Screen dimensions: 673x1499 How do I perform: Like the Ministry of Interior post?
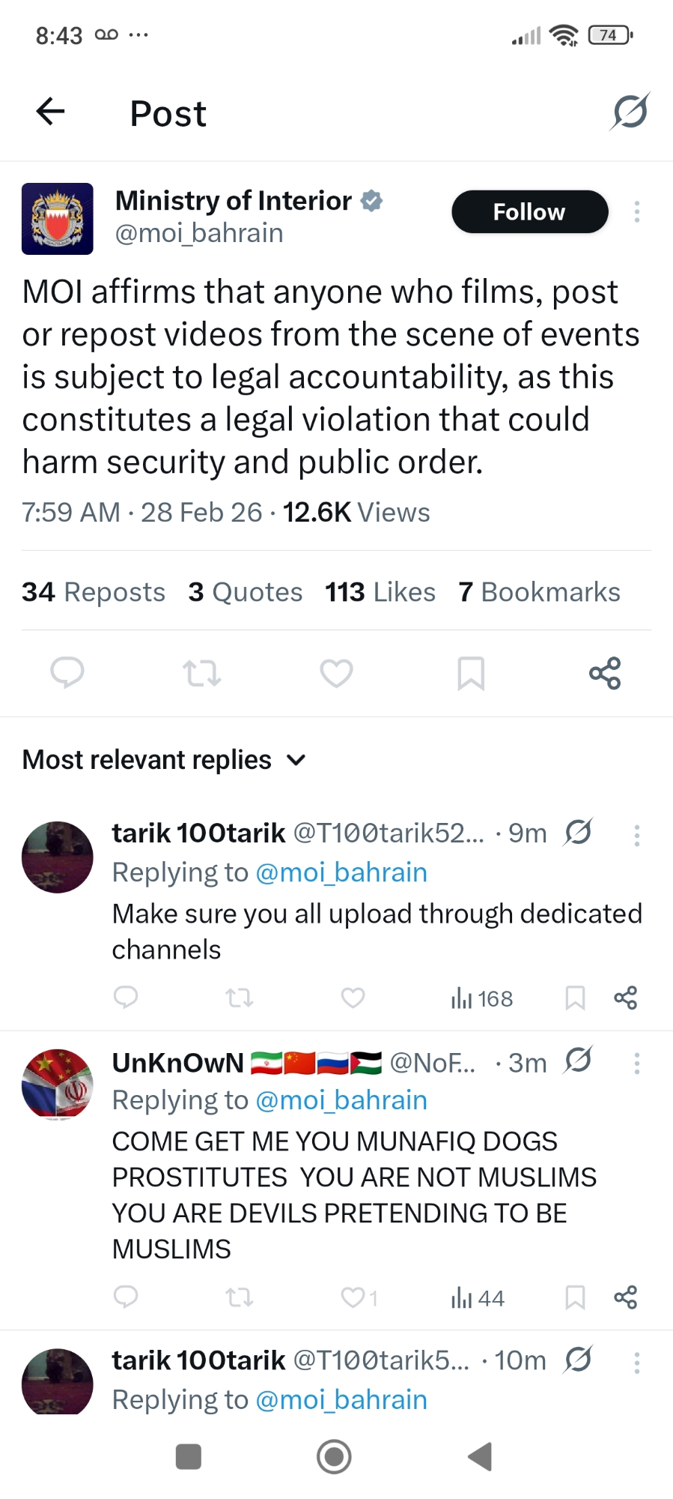pyautogui.click(x=336, y=672)
